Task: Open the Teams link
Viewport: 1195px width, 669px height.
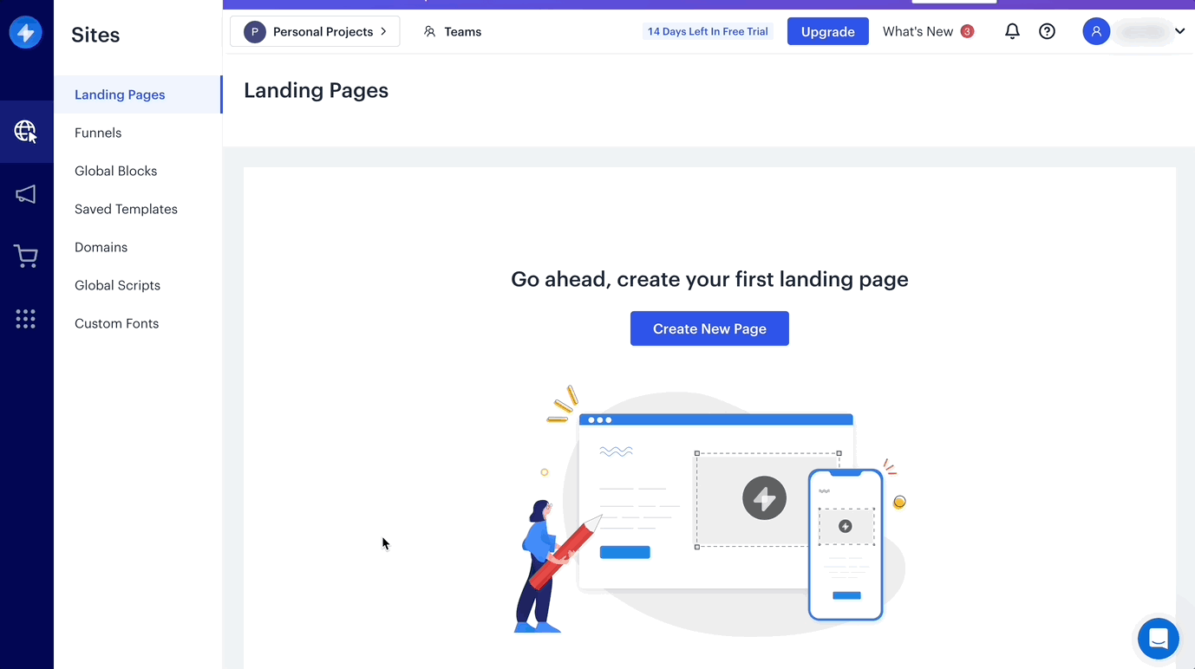Action: pyautogui.click(x=453, y=32)
